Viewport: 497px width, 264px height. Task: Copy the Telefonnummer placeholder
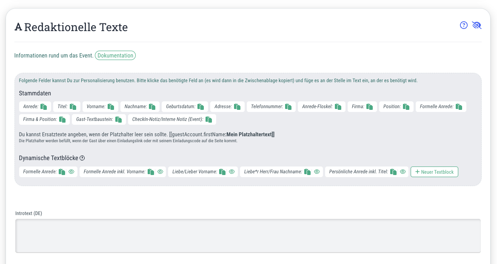click(288, 106)
